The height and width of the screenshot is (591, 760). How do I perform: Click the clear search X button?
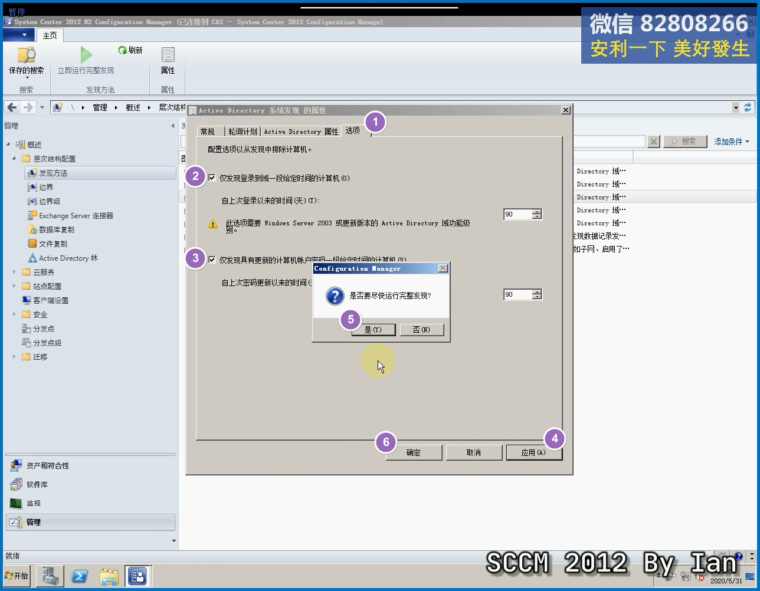point(654,142)
